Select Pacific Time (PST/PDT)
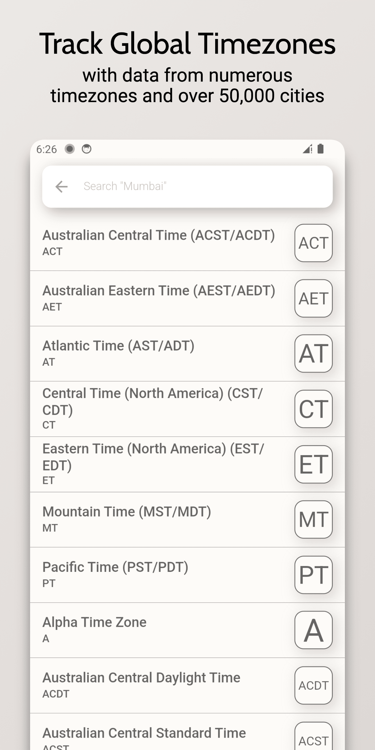 click(115, 574)
